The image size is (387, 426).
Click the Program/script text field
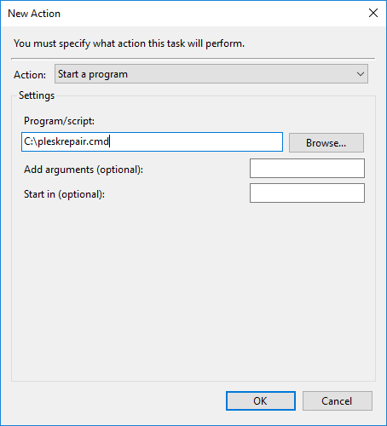(152, 141)
